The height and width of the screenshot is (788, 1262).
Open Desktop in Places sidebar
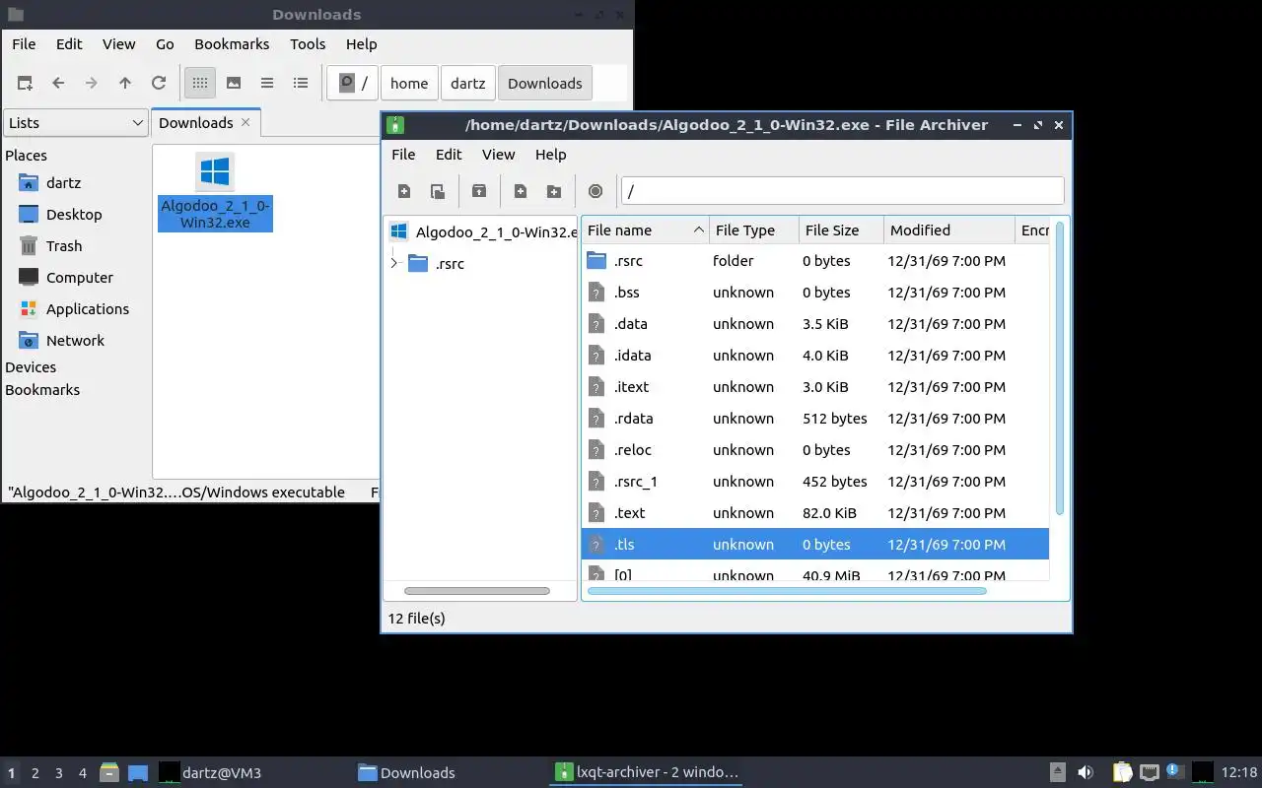[76, 215]
